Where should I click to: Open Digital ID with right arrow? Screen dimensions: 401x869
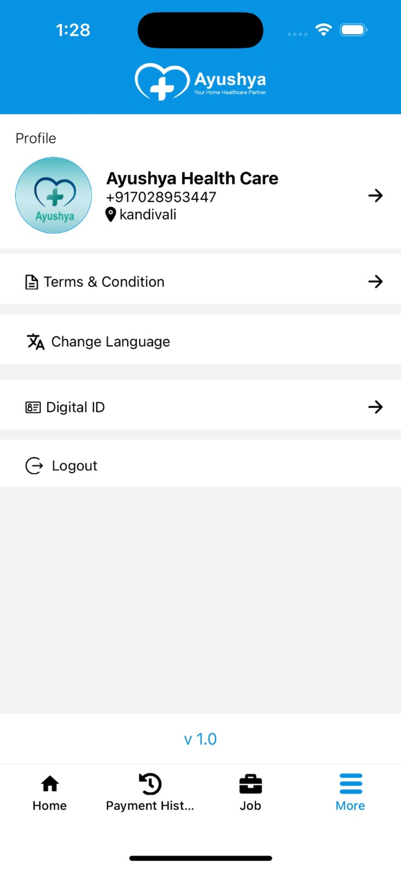point(375,407)
